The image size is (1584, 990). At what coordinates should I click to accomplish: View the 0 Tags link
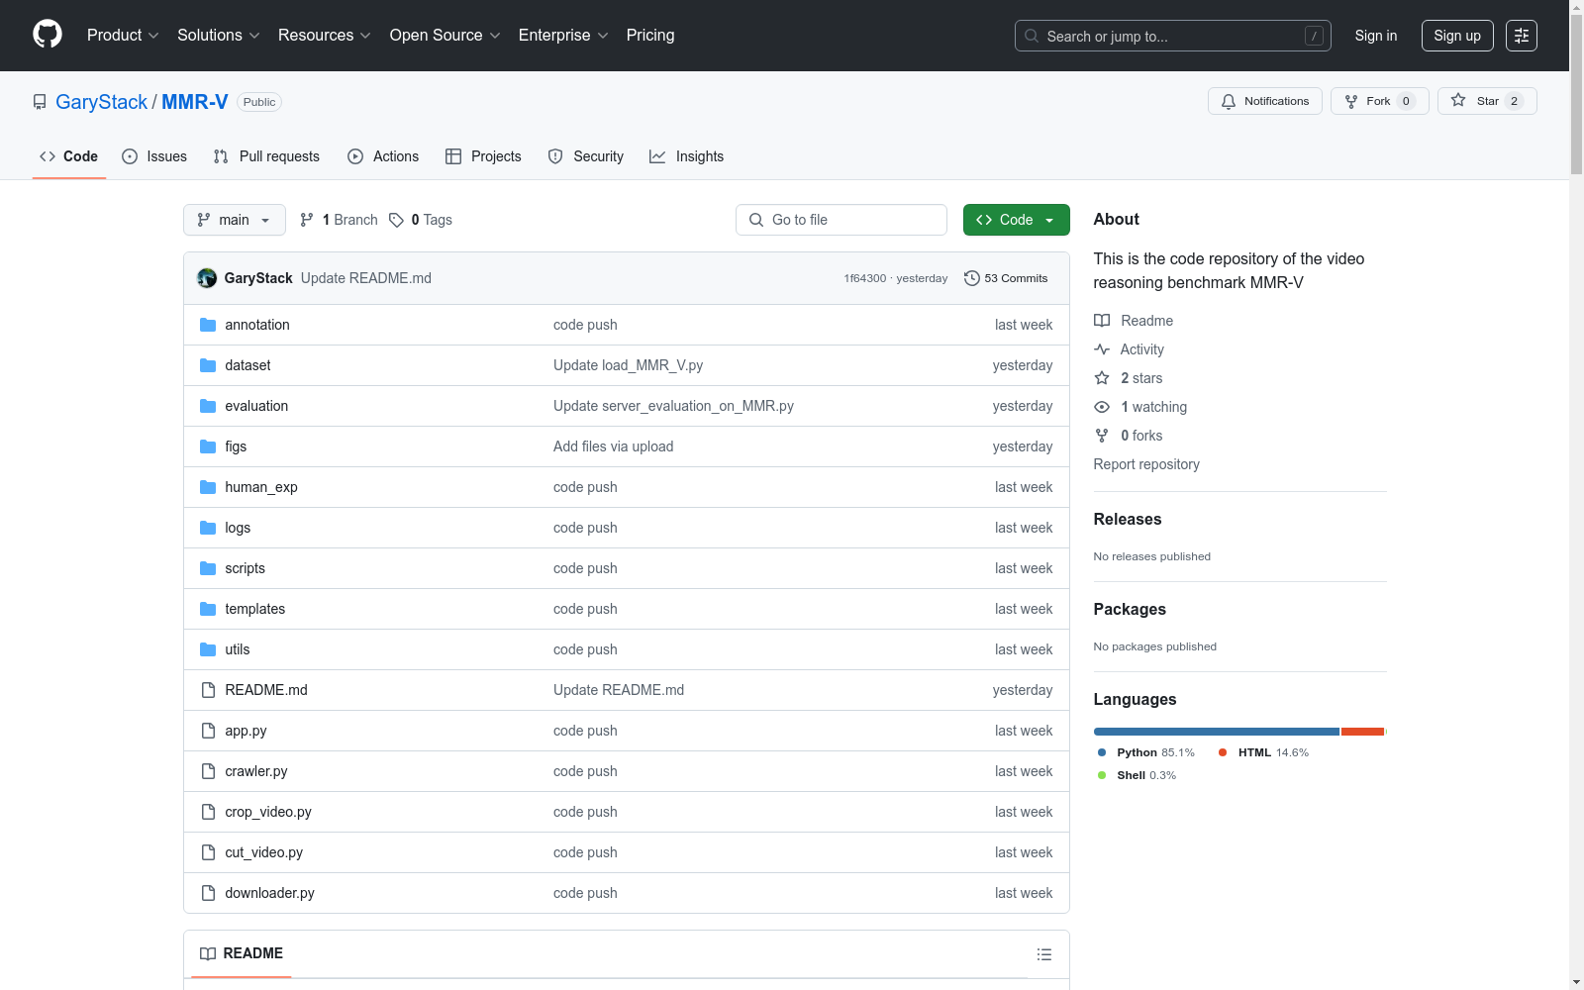click(x=421, y=220)
